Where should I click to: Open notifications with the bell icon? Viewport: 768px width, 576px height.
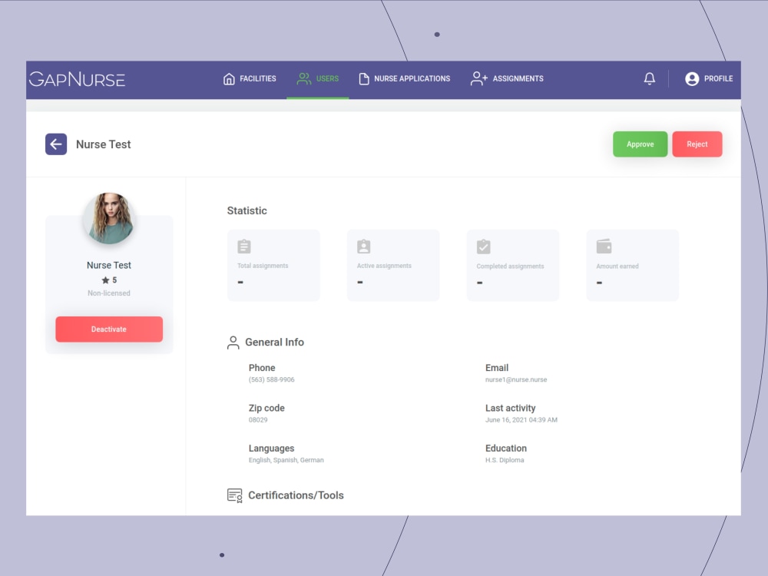point(649,78)
